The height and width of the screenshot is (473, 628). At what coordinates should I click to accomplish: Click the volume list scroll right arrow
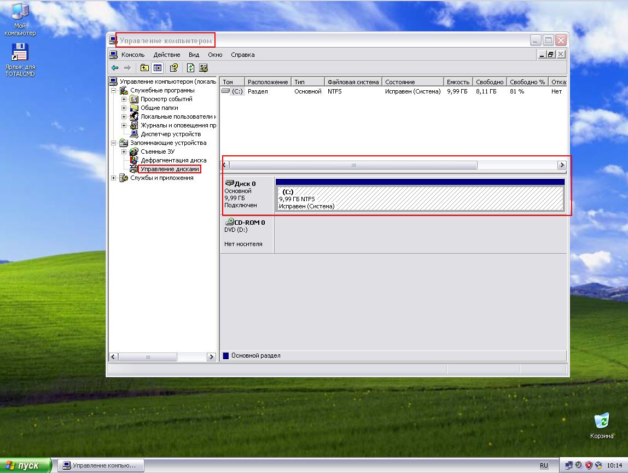click(x=562, y=165)
